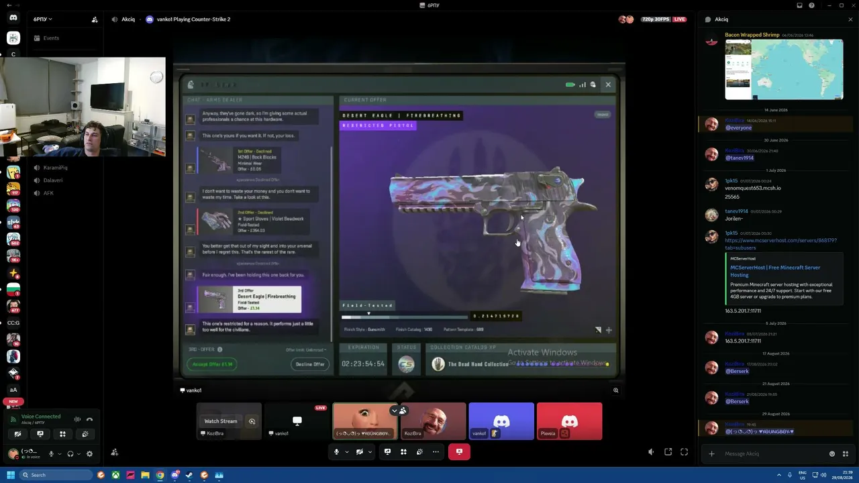Open Google Chrome from taskbar
The height and width of the screenshot is (483, 859).
(160, 475)
